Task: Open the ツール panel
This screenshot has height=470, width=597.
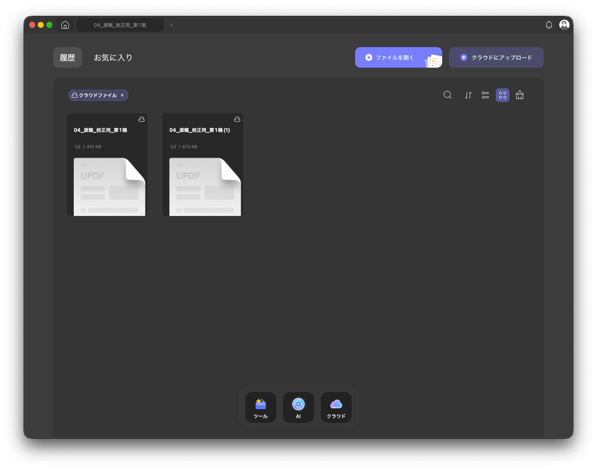Action: tap(261, 407)
